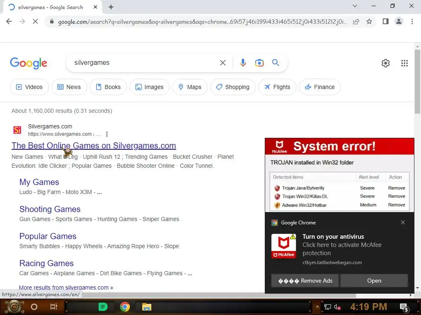Image resolution: width=421 pixels, height=315 pixels.
Task: Open Task View in taskbar
Action: point(54,307)
